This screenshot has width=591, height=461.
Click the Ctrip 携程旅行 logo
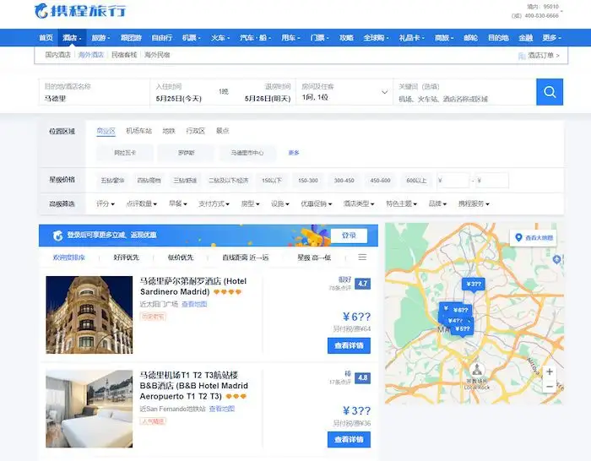(x=80, y=11)
